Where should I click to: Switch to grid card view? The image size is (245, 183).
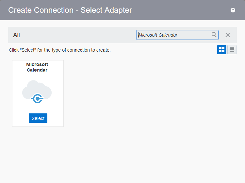222,50
